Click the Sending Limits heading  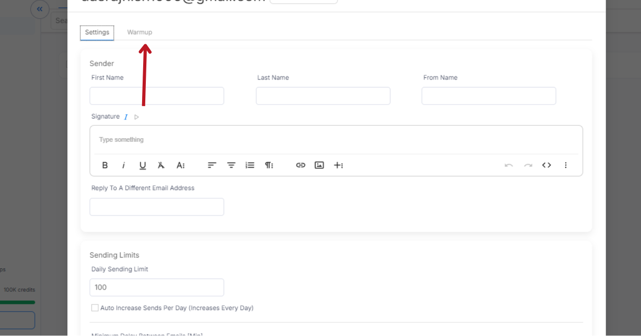pos(114,255)
